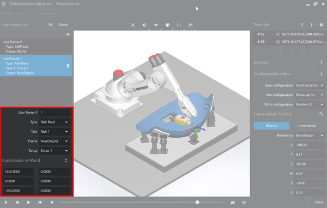
Task: Click coordinate field 1650.0000
Action: [19, 172]
